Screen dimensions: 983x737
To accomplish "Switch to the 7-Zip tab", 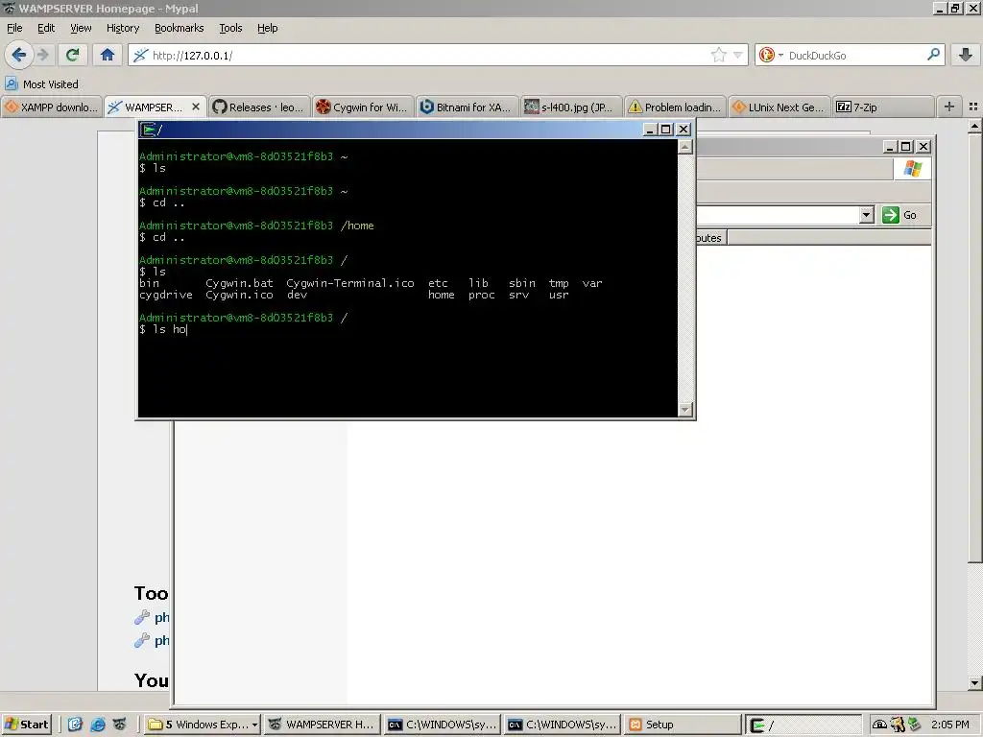I will 882,107.
